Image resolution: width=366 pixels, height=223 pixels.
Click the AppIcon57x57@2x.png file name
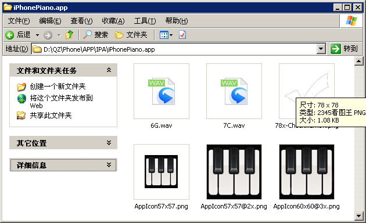(234, 206)
